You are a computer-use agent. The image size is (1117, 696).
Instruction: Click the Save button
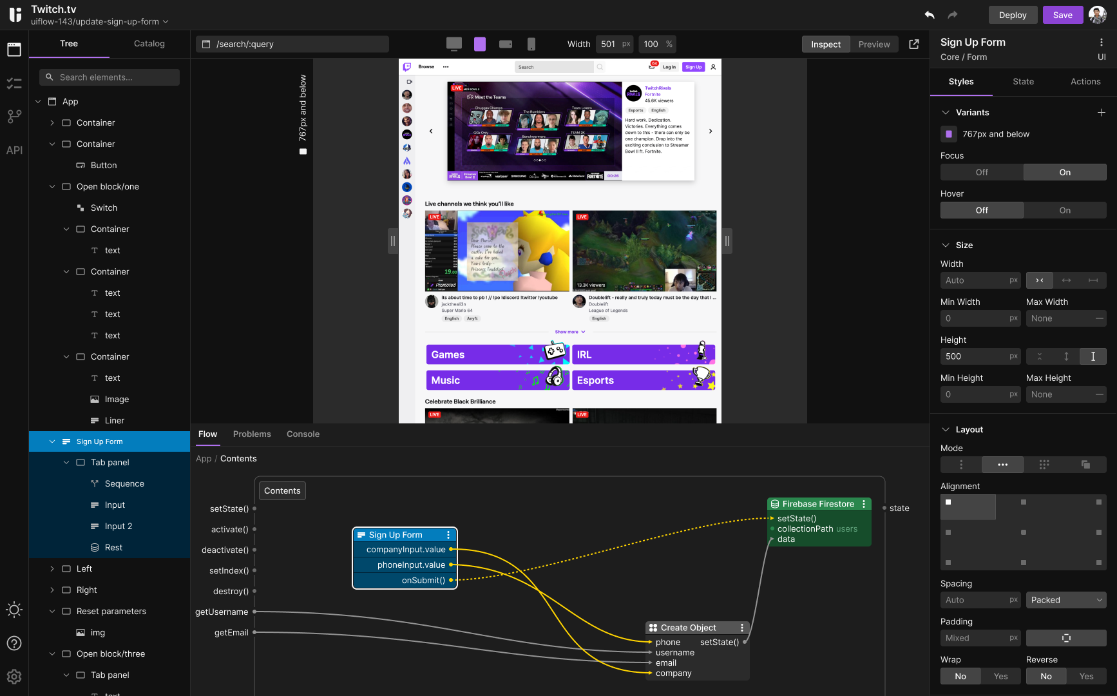[x=1063, y=15]
